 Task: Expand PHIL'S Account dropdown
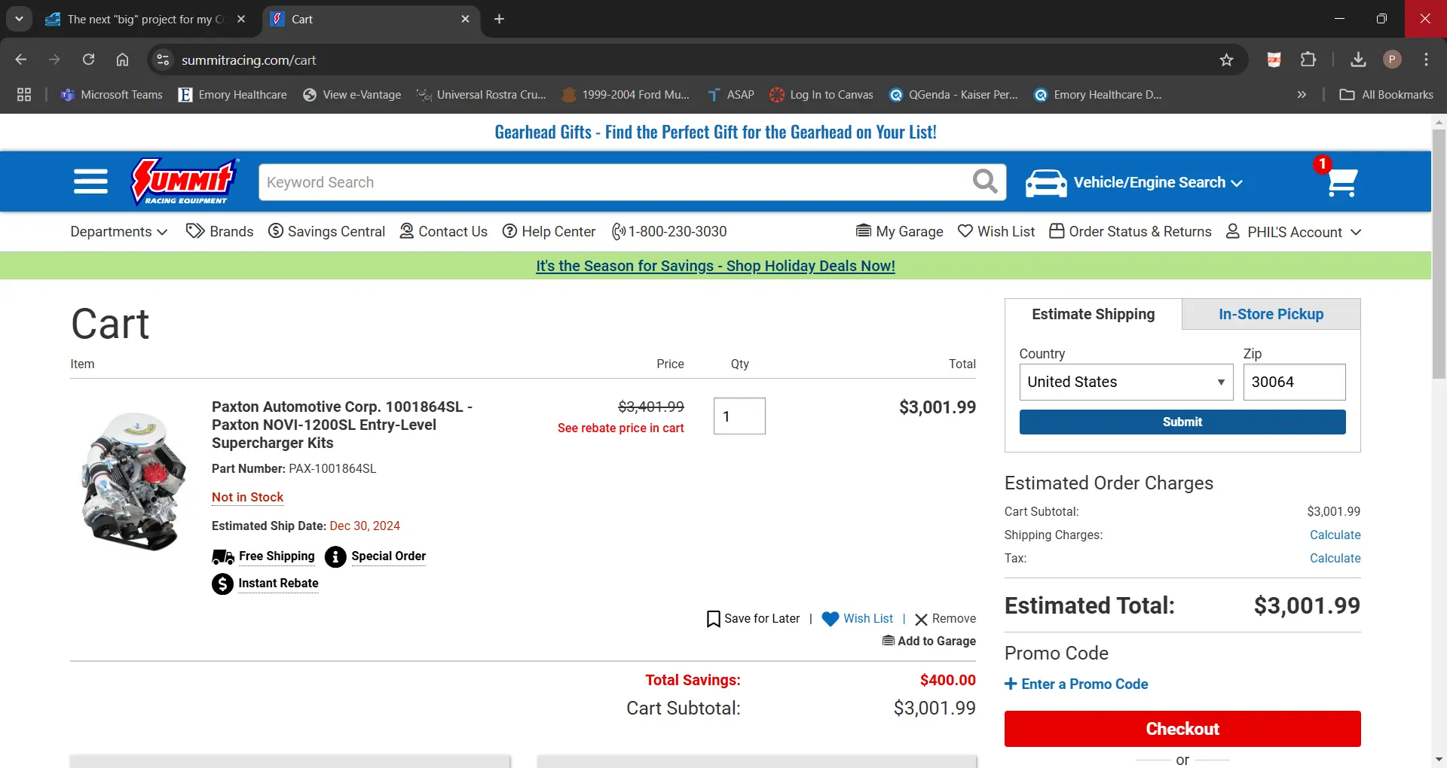click(1293, 232)
